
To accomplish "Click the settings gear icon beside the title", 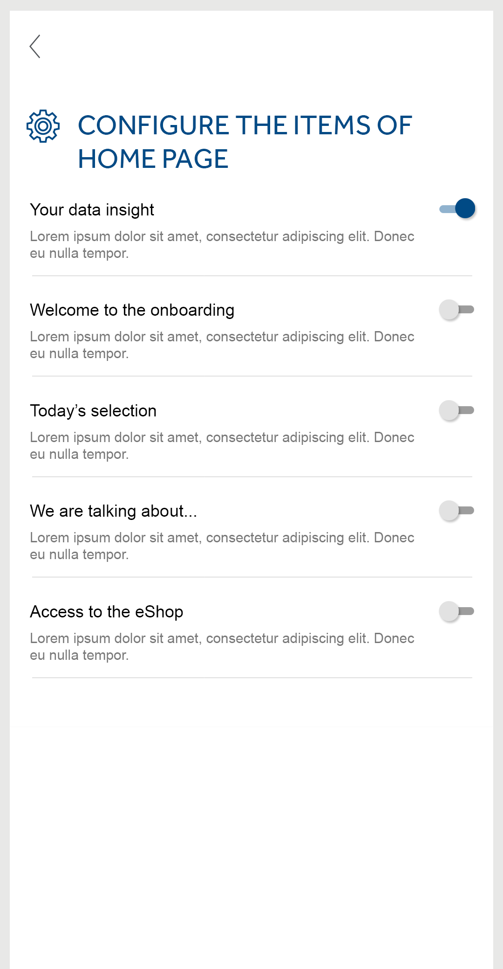I will tap(43, 126).
